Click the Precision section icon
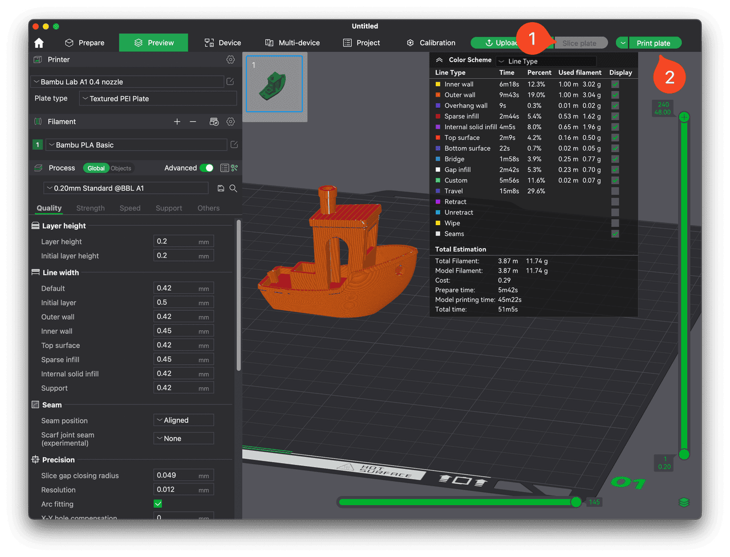Viewport: 730px width, 557px height. [x=35, y=460]
